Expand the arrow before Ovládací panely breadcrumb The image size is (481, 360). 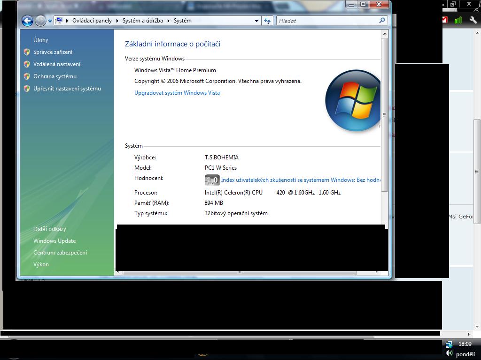pyautogui.click(x=67, y=21)
